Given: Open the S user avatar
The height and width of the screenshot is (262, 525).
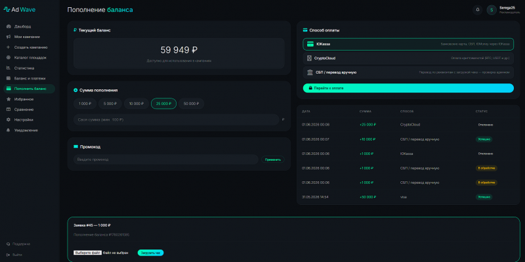Looking at the screenshot, I should 492,10.
